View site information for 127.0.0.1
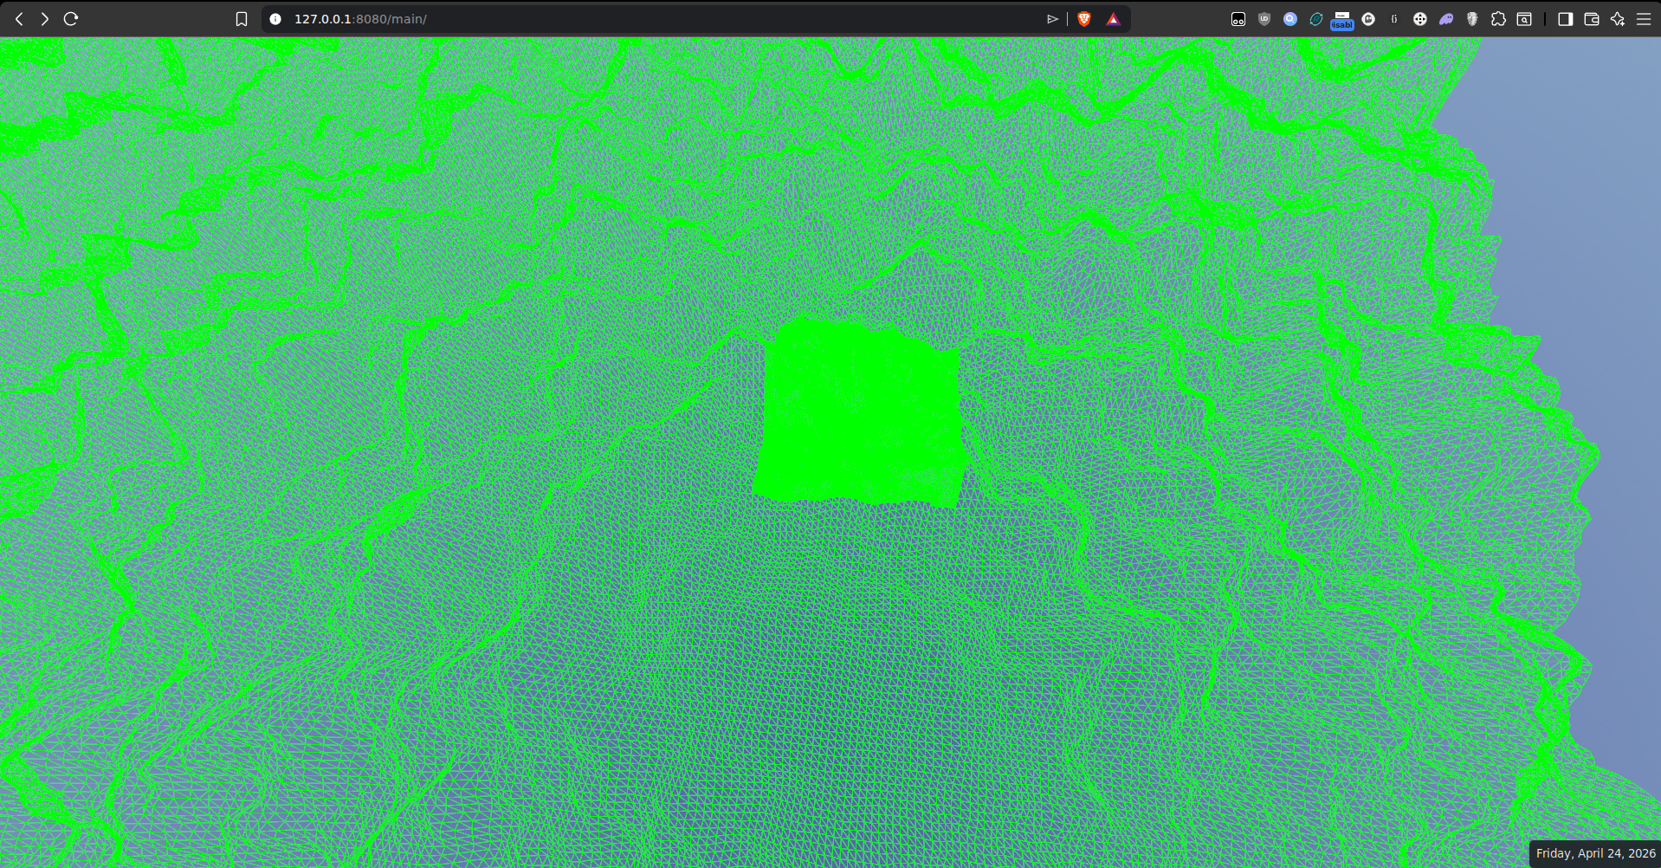The width and height of the screenshot is (1661, 868). pyautogui.click(x=275, y=19)
